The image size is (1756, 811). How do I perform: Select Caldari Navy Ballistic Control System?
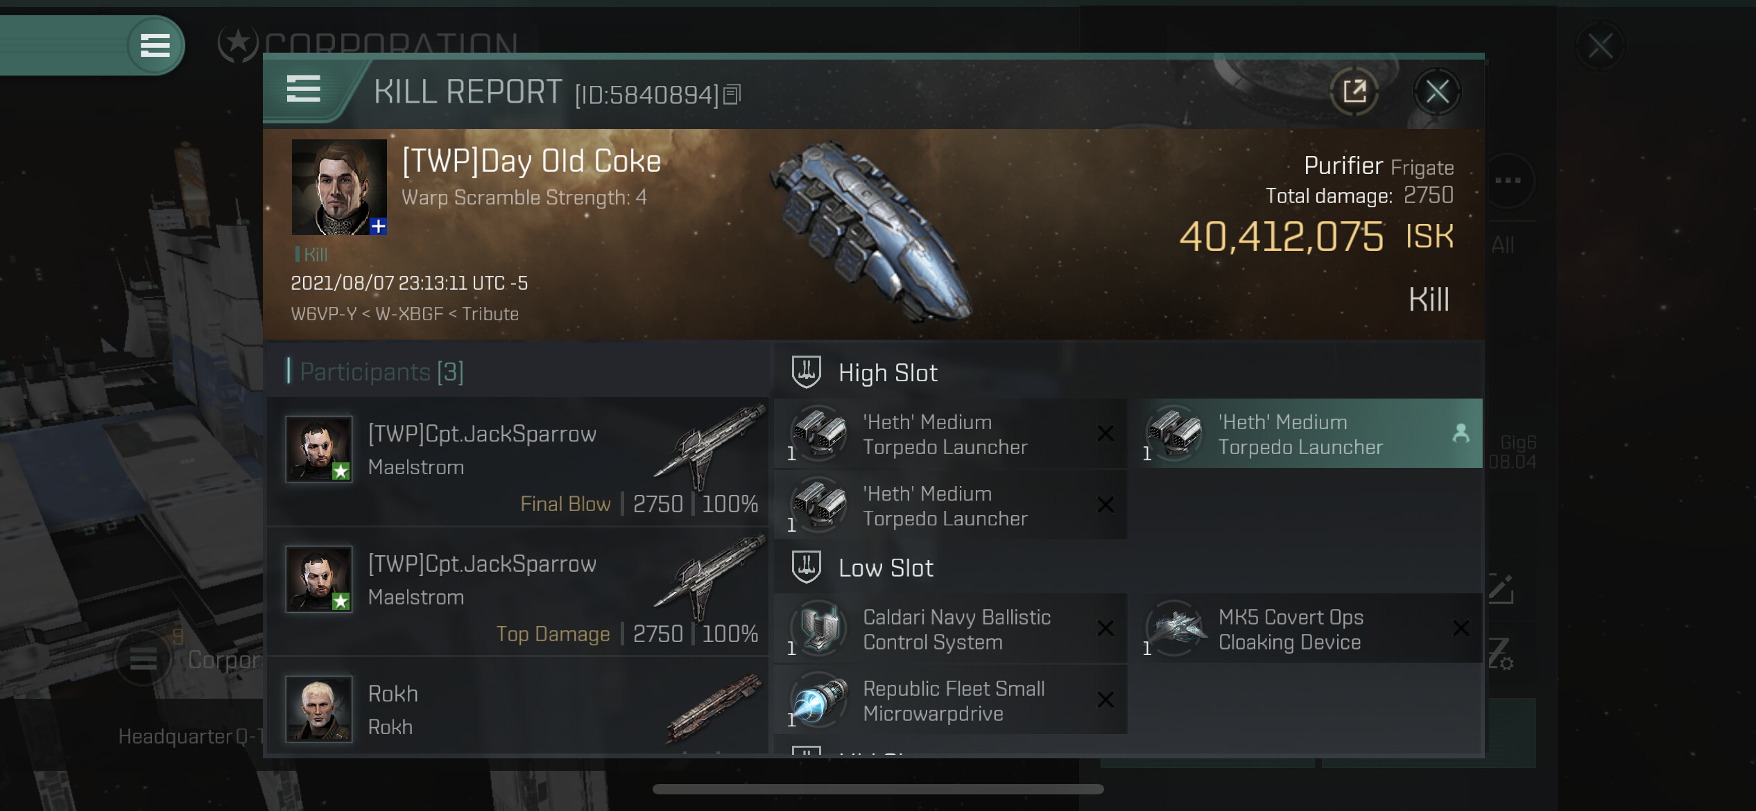tap(950, 629)
